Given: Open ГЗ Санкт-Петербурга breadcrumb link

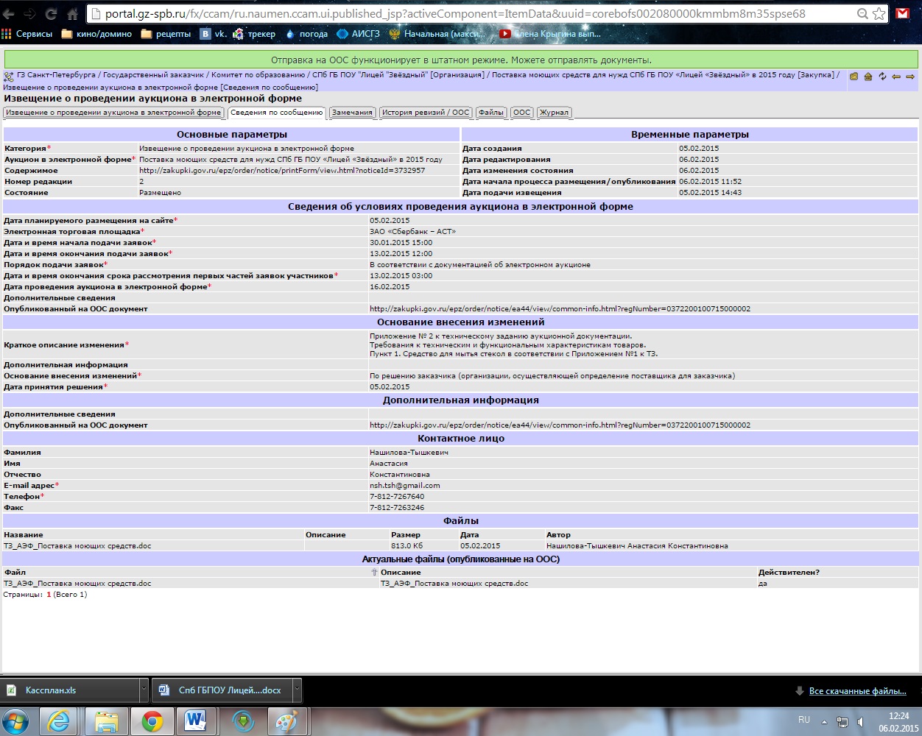Looking at the screenshot, I should pos(57,75).
